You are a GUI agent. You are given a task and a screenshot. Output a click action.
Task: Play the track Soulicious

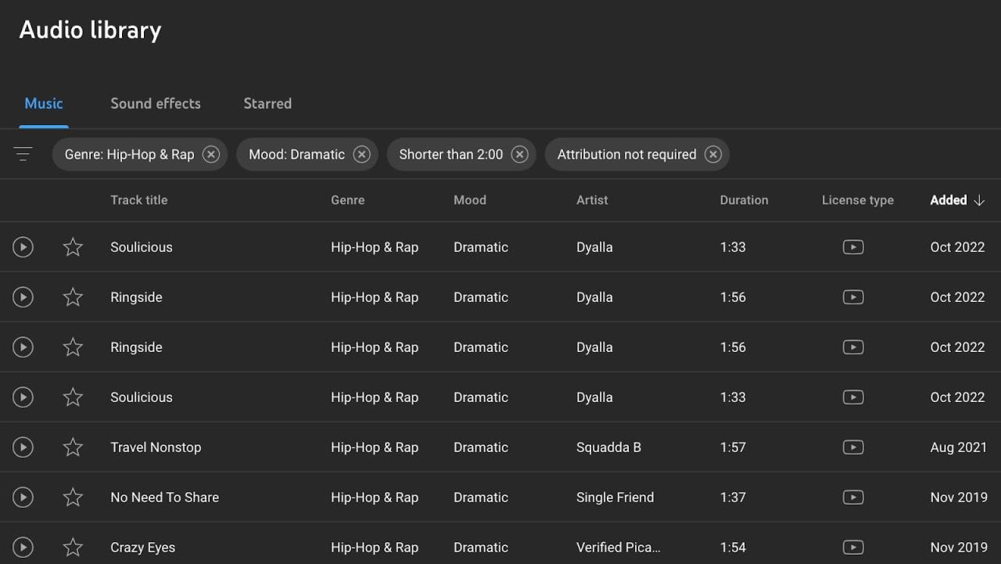(23, 246)
